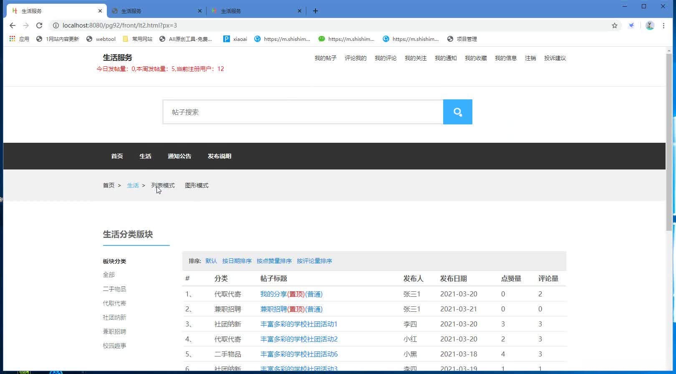Click the browser back arrow
The width and height of the screenshot is (676, 374).
click(13, 25)
